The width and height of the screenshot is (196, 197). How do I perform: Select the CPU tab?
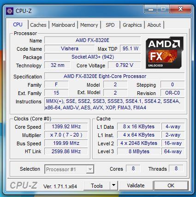point(18,24)
